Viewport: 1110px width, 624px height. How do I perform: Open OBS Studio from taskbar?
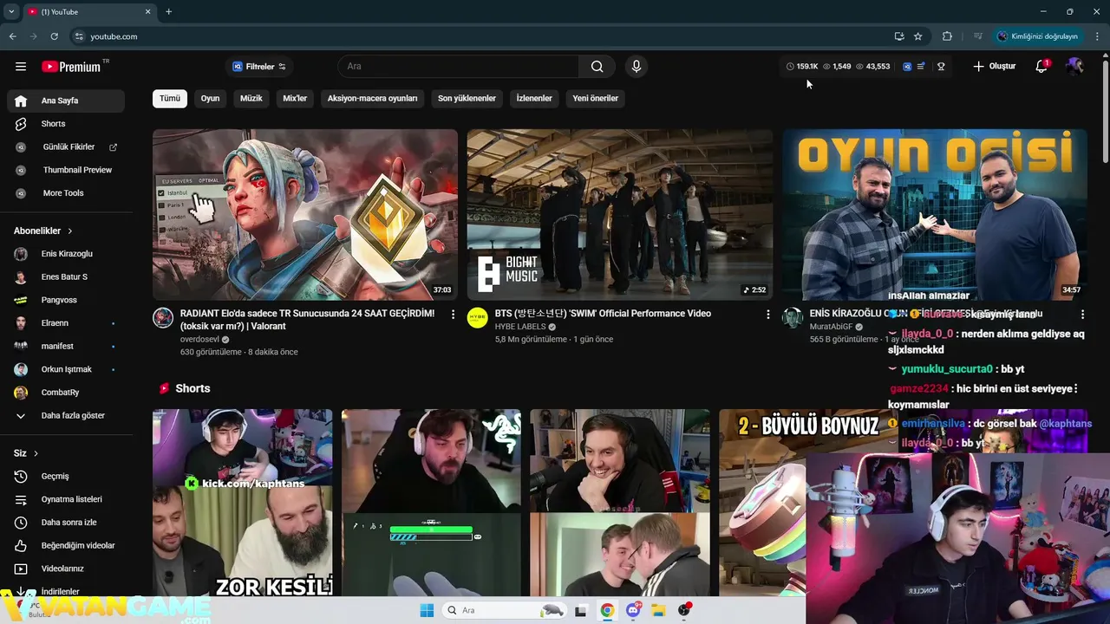[684, 610]
